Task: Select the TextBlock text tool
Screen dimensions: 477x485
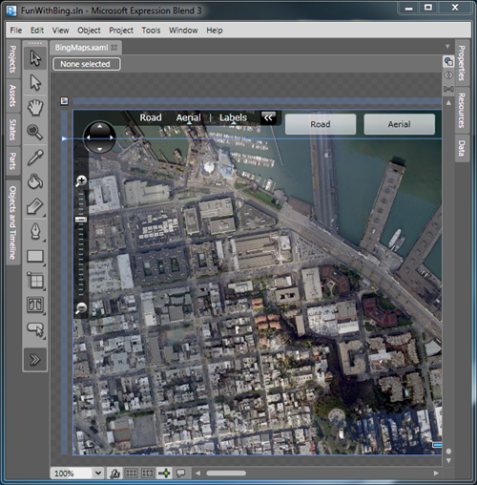Action: (35, 305)
